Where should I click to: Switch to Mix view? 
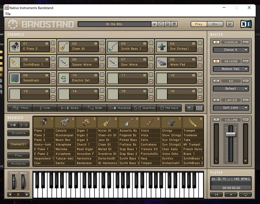click(x=215, y=24)
